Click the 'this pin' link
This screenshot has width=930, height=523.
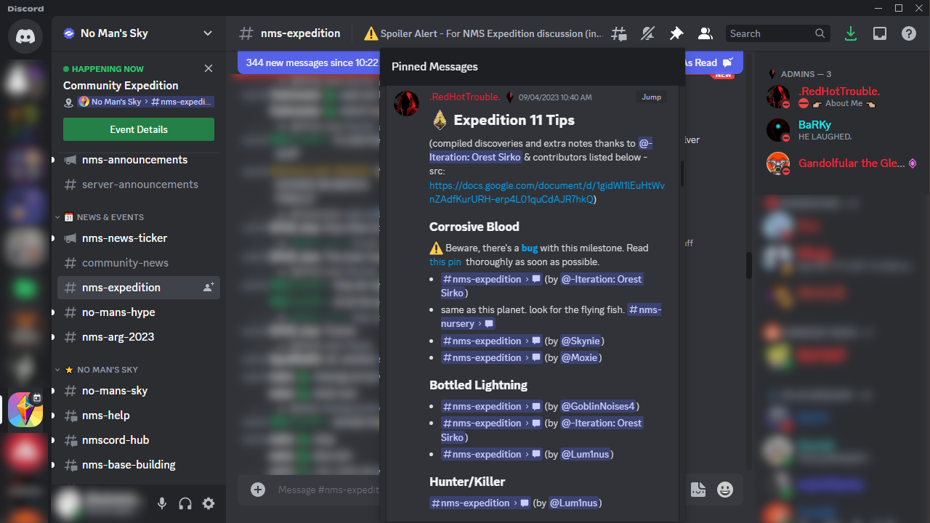[445, 261]
